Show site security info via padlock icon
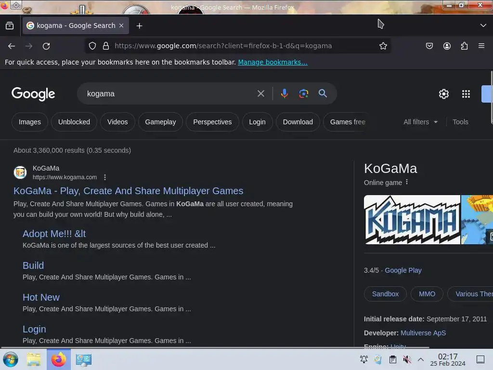Viewport: 493px width, 370px height. 106,46
